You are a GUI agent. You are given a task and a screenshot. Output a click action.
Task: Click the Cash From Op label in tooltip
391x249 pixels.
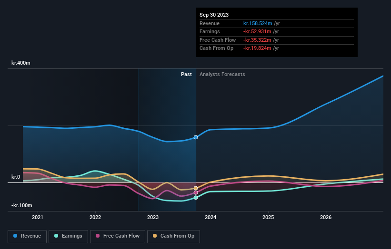click(216, 48)
